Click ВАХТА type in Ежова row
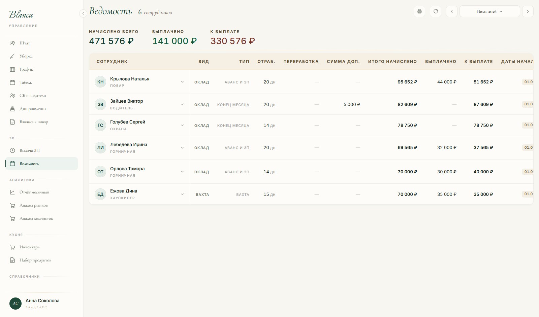539x317 pixels. (x=243, y=195)
